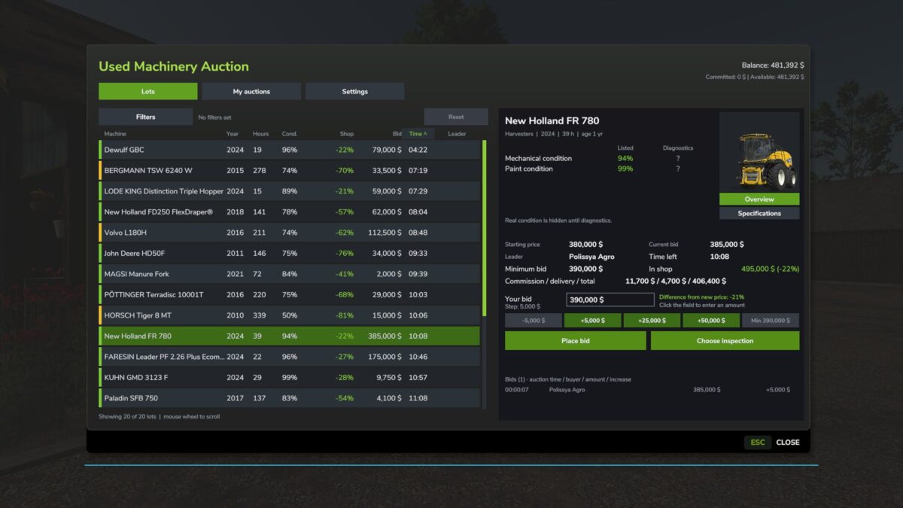This screenshot has height=508, width=903.
Task: Sort lots by Machine column
Action: click(x=115, y=134)
